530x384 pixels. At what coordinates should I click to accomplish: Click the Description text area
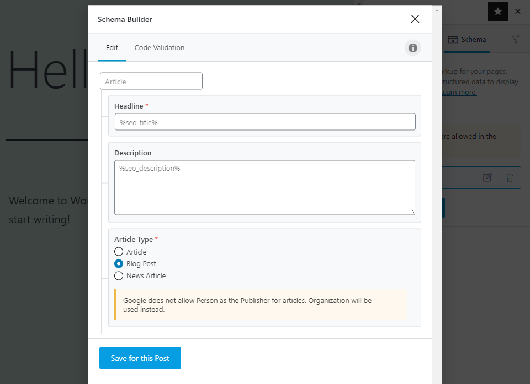click(264, 188)
